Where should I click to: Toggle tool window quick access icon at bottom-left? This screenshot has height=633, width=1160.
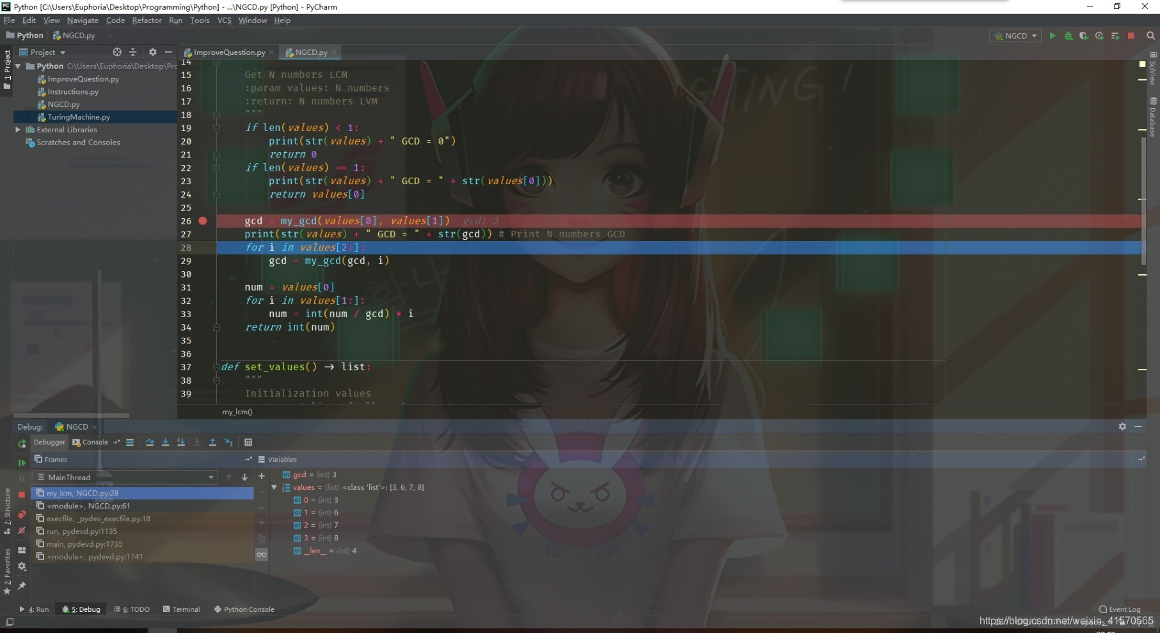[9, 621]
